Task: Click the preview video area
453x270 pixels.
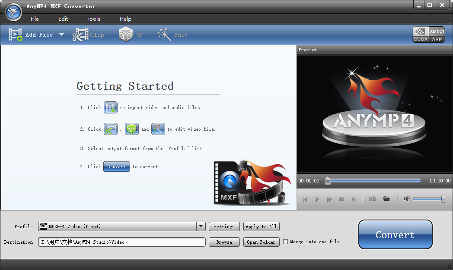Action: [x=374, y=114]
